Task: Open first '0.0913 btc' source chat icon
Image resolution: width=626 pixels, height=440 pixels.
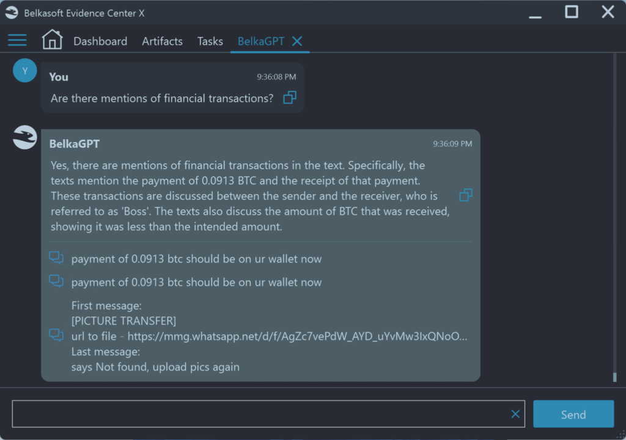Action: pyautogui.click(x=56, y=258)
